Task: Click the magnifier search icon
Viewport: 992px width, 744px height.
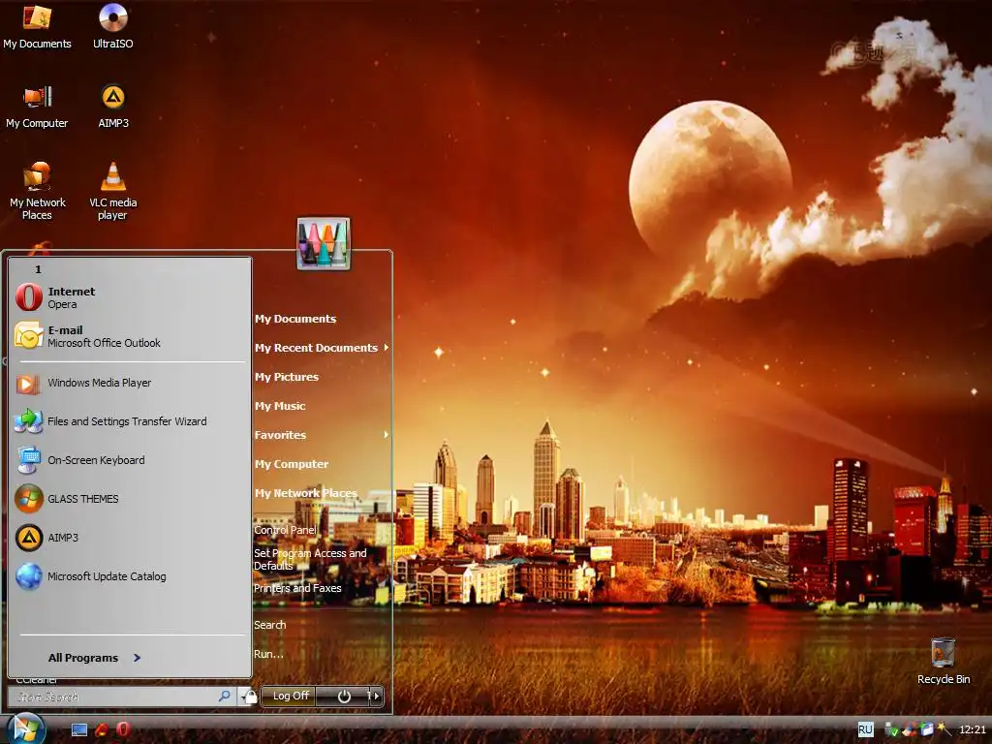Action: (225, 697)
